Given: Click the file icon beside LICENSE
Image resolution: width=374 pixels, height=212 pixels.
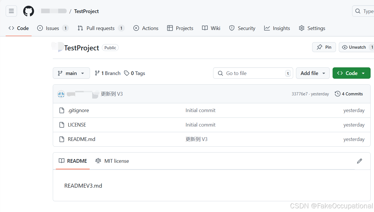Looking at the screenshot, I should (x=62, y=125).
